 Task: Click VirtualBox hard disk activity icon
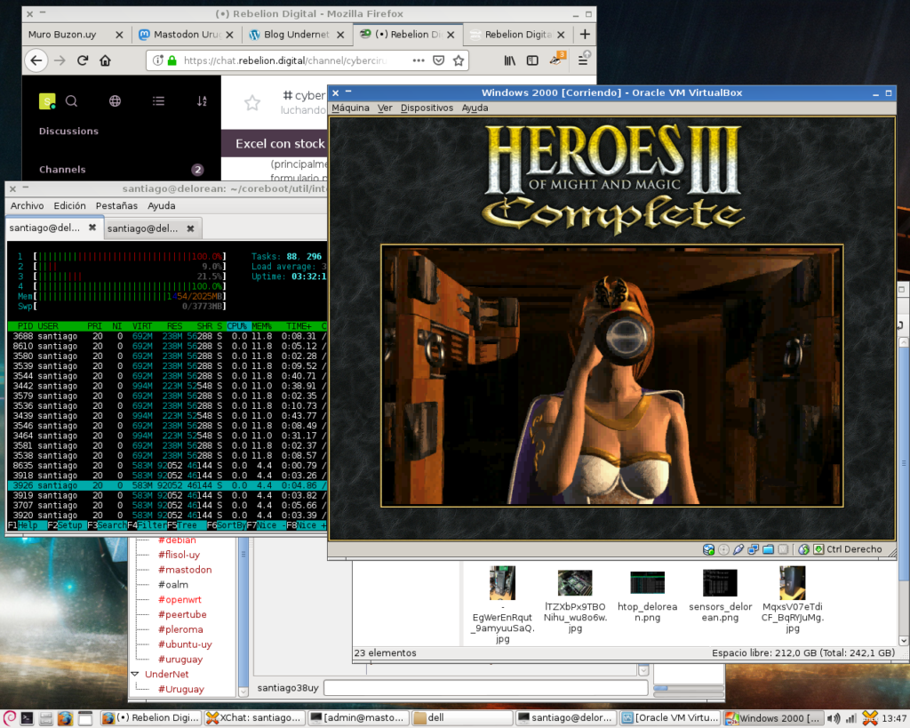point(708,549)
